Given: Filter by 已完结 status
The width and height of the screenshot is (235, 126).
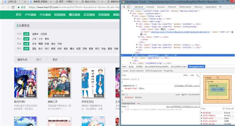Looking at the screenshot, I should point(44,34).
